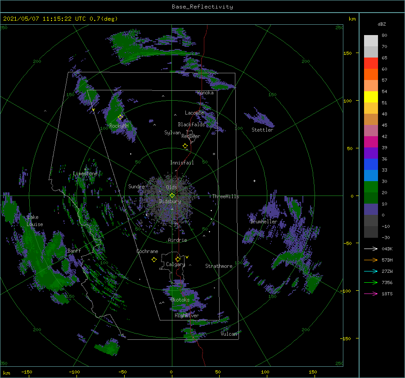Click the magenta 18TS arrow in legend
Screen dimensions: 405x378
371,294
